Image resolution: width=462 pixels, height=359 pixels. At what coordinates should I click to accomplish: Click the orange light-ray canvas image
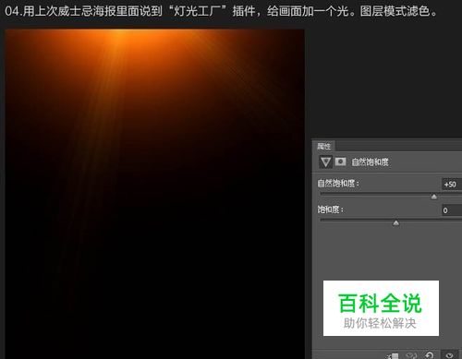tap(154, 194)
